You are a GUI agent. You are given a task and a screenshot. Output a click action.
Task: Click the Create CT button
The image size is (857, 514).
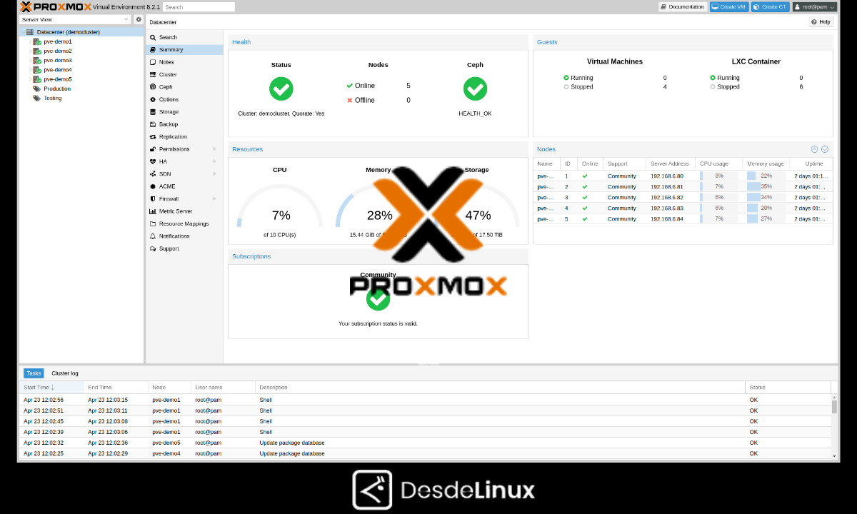(x=771, y=7)
